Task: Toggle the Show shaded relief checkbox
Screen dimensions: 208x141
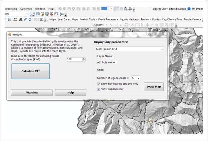Action: (99, 89)
